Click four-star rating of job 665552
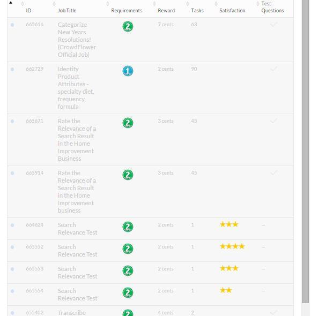The width and height of the screenshot is (311, 316). click(x=232, y=246)
